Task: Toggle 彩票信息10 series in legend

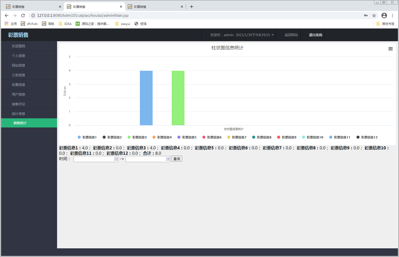Action: tap(313, 137)
